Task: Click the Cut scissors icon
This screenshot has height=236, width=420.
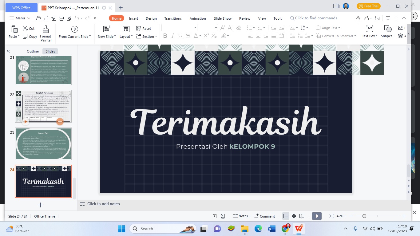Action: pyautogui.click(x=25, y=29)
